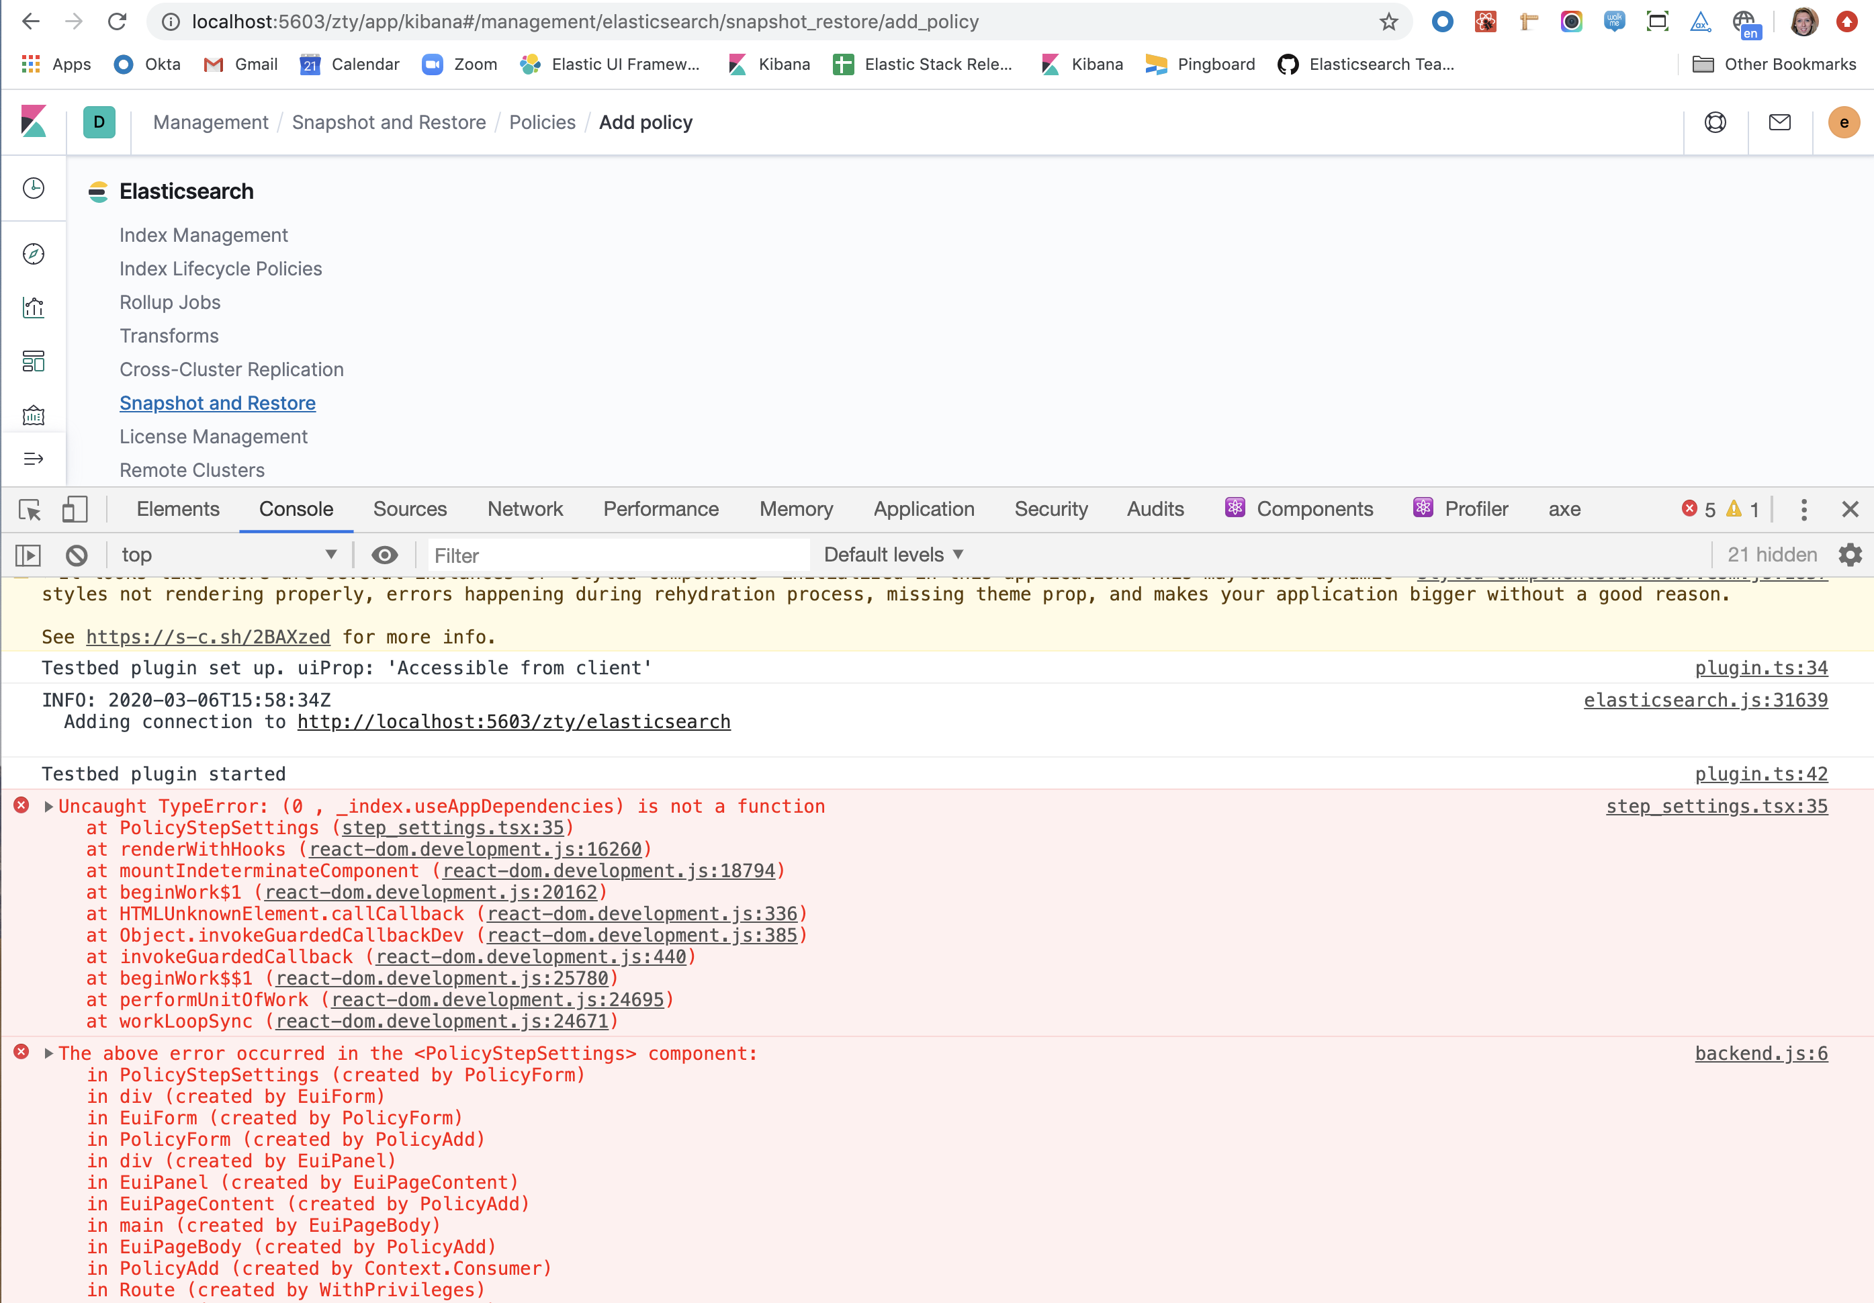Open the Dashboard icon in sidebar
Viewport: 1874px width, 1303px height.
point(34,361)
